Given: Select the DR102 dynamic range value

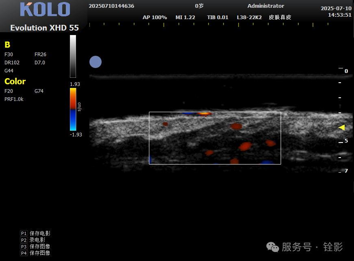Looking at the screenshot, I should tap(12, 63).
